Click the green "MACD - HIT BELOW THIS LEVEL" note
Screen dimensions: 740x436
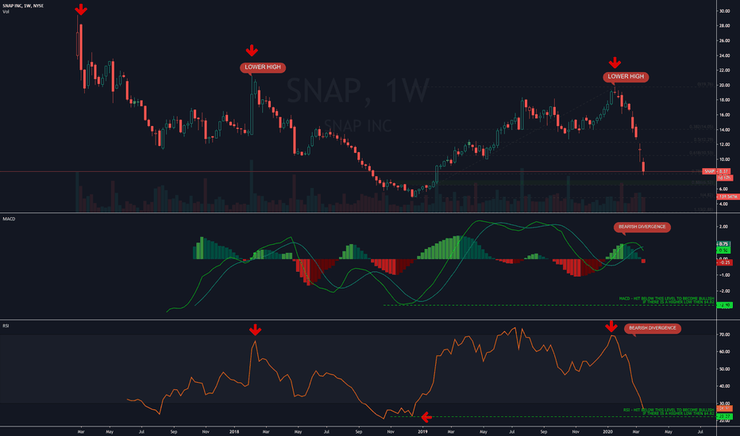click(666, 300)
